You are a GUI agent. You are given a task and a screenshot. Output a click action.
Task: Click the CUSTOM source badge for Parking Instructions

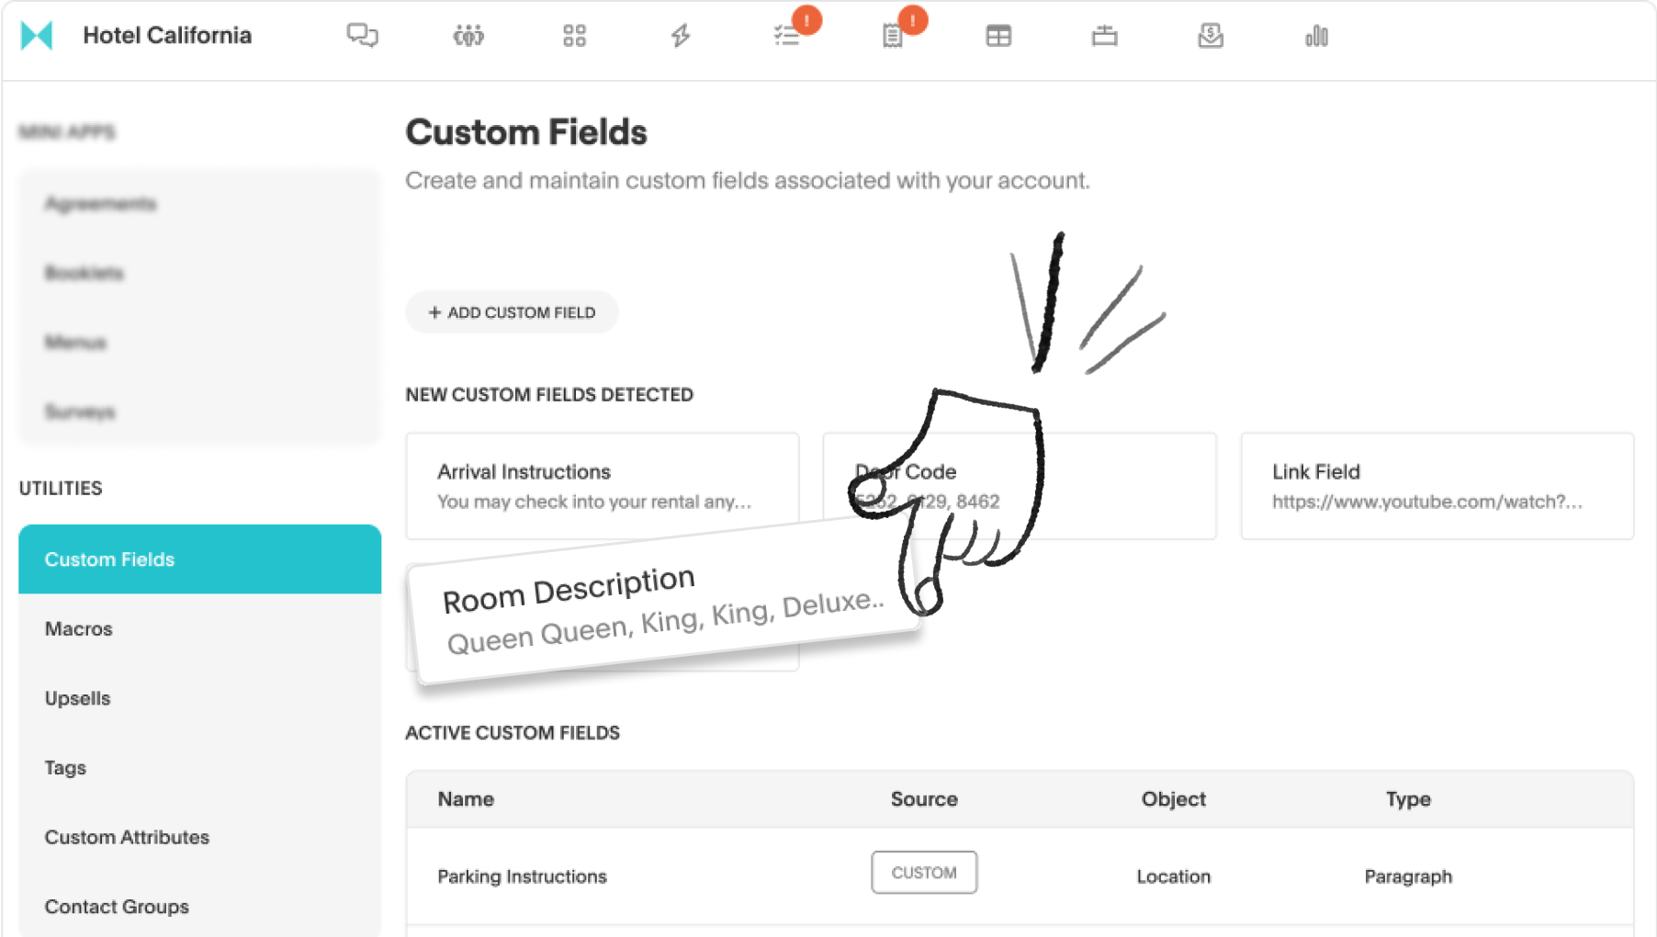pos(923,873)
